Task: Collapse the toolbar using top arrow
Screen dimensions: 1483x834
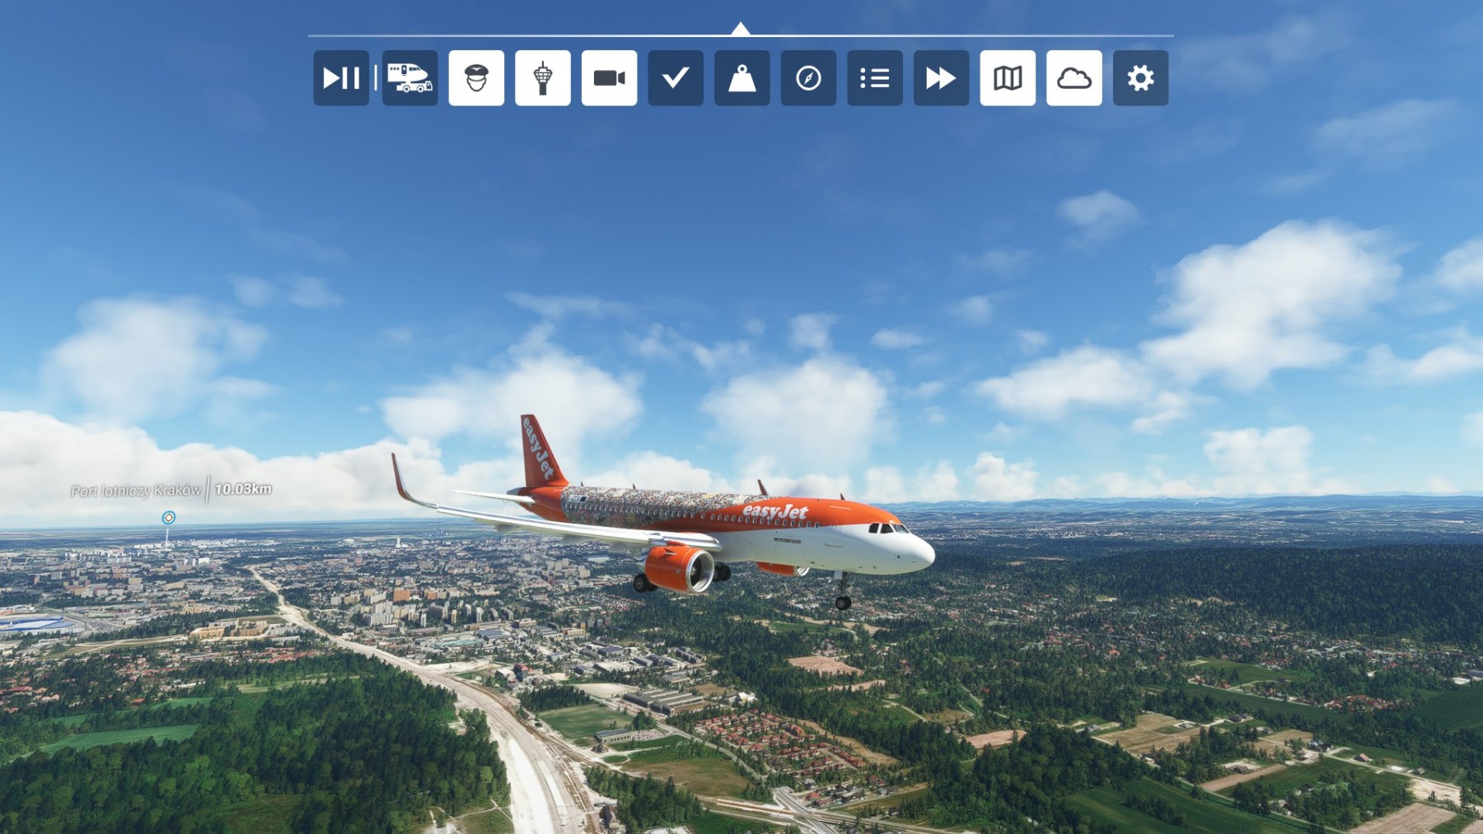Action: tap(741, 29)
